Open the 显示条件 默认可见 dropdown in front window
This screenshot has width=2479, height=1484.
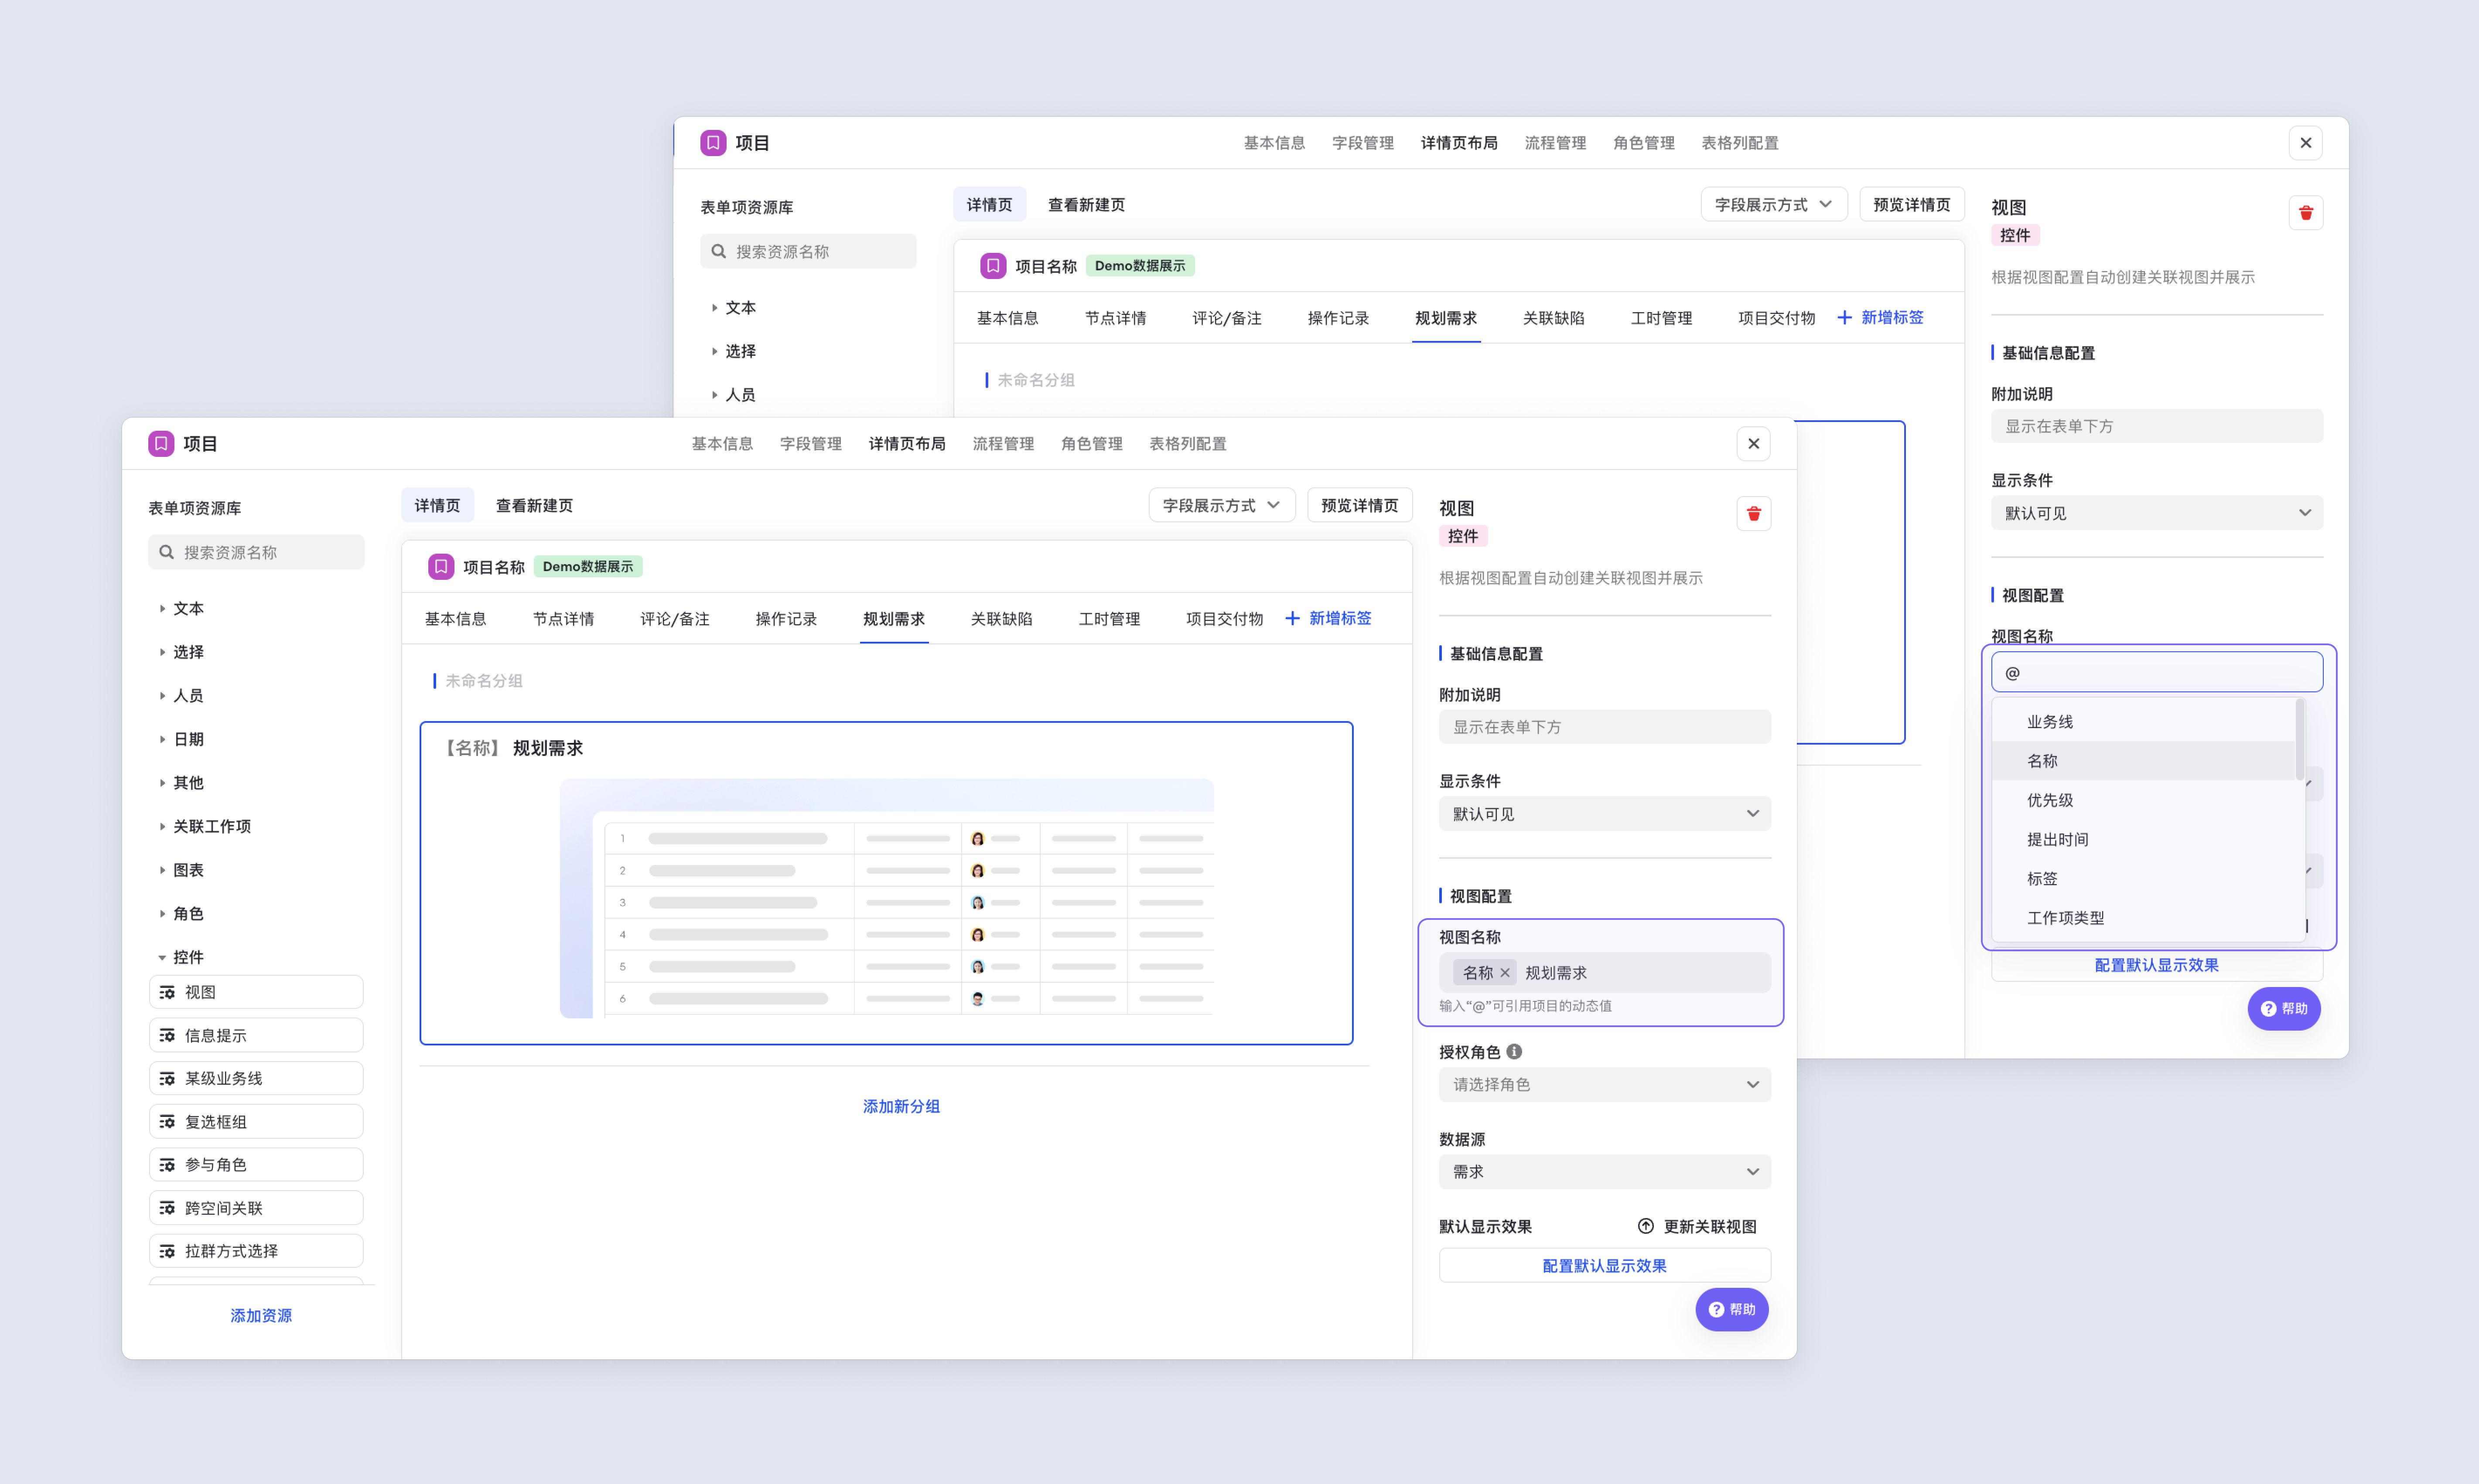(x=1604, y=814)
